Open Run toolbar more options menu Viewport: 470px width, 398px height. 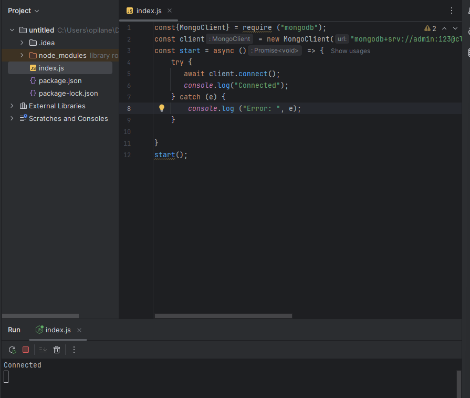tap(74, 350)
